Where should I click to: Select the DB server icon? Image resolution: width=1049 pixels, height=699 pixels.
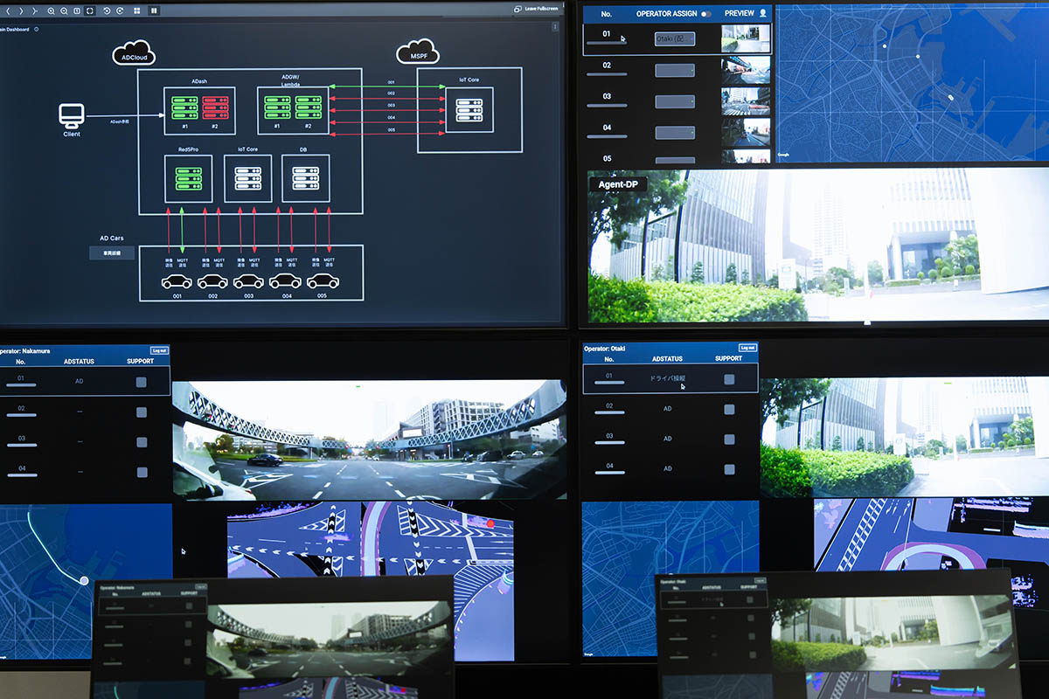tap(306, 177)
